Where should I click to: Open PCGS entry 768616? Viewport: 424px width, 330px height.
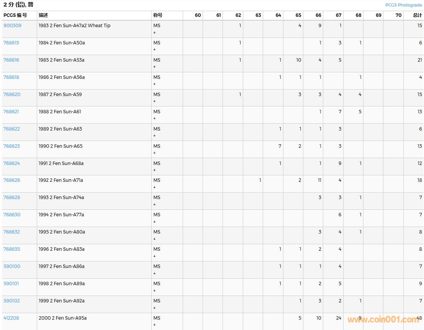tap(11, 60)
